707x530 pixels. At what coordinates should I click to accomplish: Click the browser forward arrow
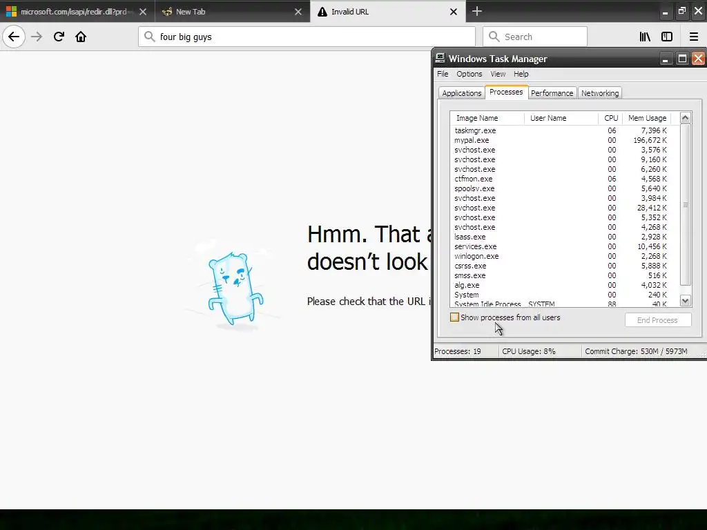(x=37, y=37)
